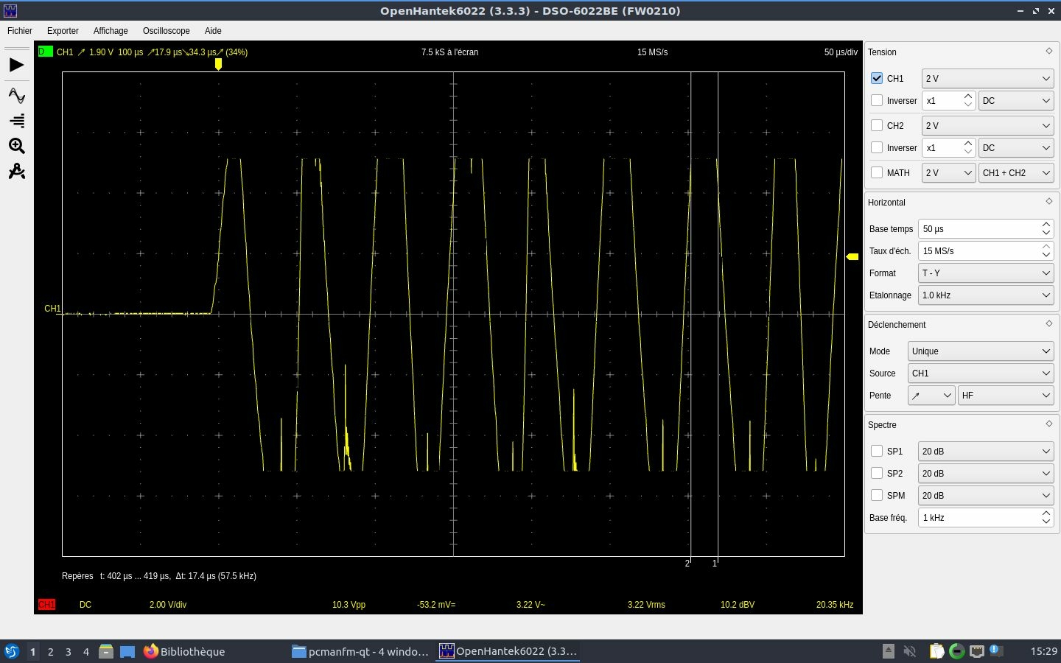Screen dimensions: 1061x663
Task: Open the CH1 voltage 2 V dropdown
Action: pyautogui.click(x=987, y=78)
